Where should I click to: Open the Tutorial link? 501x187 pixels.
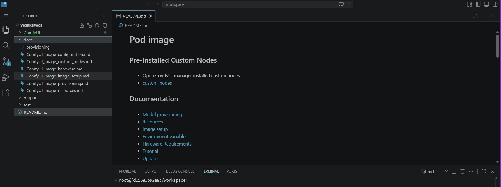coord(150,151)
